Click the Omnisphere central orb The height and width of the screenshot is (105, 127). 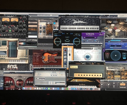pyautogui.click(x=116, y=56)
